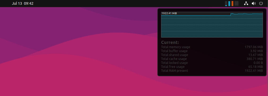Open the calendar from the Jul 13 09:42 clock
This screenshot has height=96, width=268.
tap(23, 3)
